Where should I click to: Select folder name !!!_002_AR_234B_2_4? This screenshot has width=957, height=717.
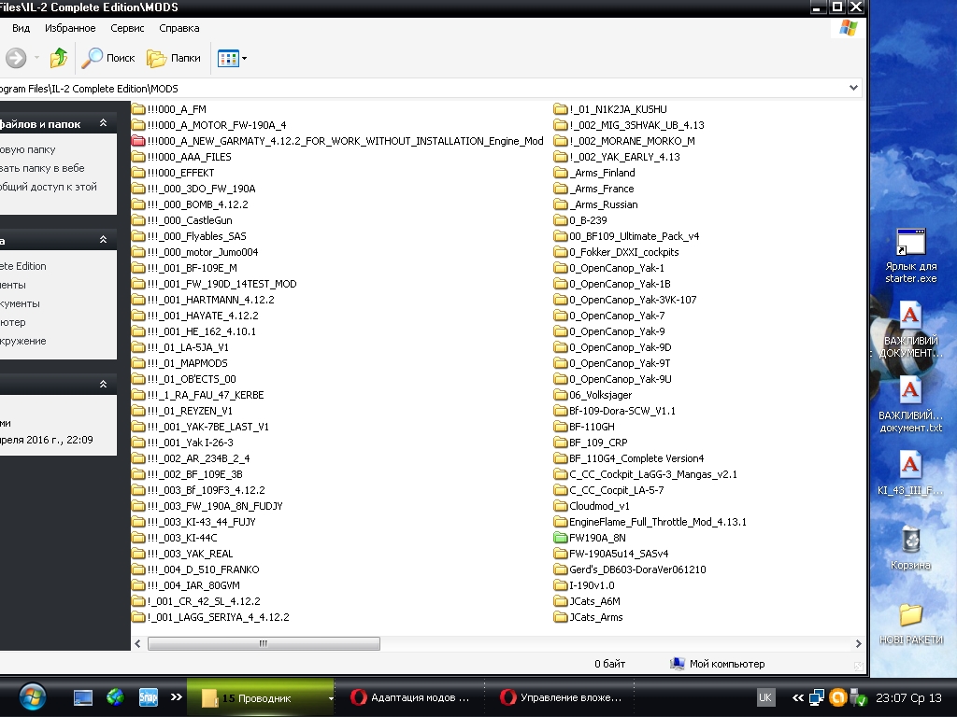(198, 457)
